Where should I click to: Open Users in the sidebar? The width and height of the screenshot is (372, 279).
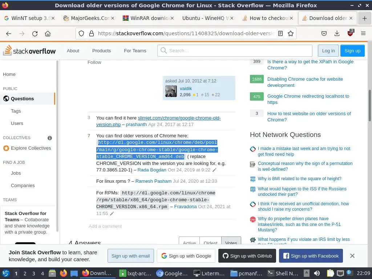17,124
